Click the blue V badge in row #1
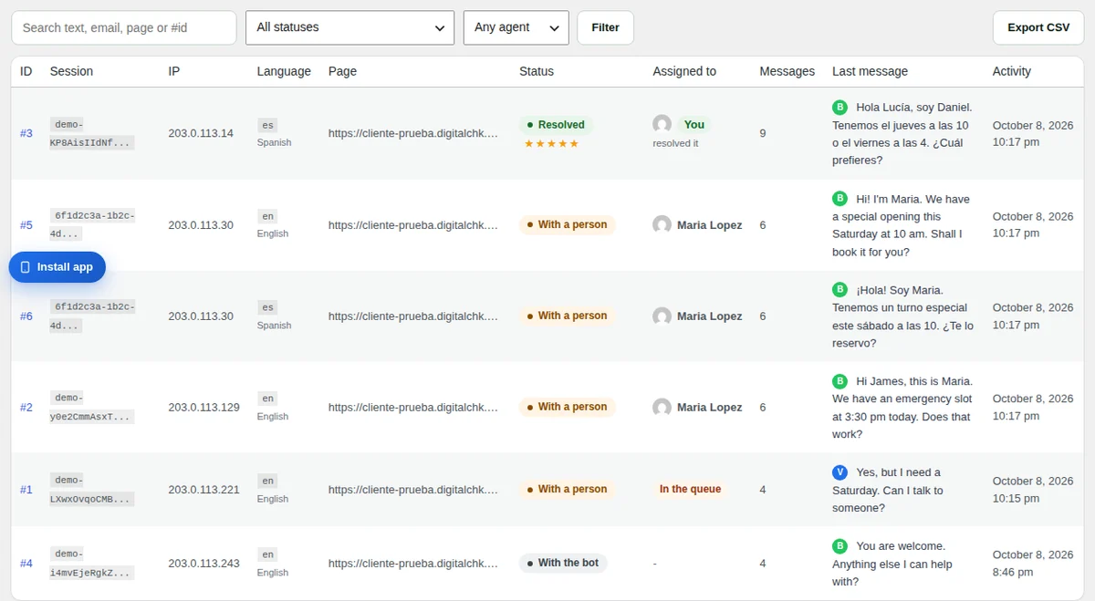 (x=840, y=472)
